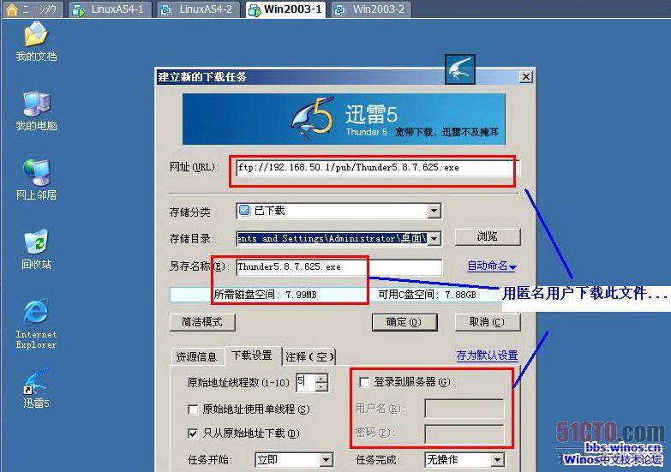Click the 取消 cancel button
671x472 pixels.
coord(488,322)
